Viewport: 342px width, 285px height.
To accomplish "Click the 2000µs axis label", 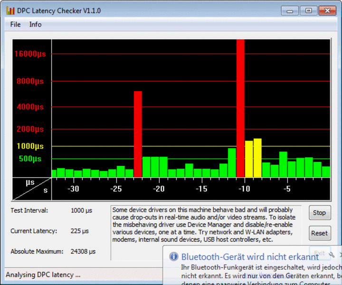I will [x=30, y=129].
